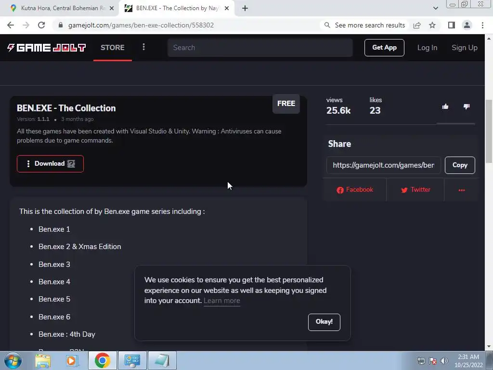This screenshot has height=370, width=493.
Task: Open the cookie Learn more link
Action: pos(221,301)
